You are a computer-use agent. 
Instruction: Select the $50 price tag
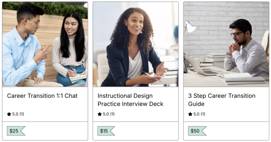[x=196, y=131]
